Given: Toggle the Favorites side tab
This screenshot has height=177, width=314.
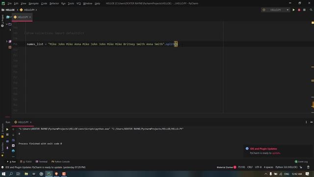Looking at the screenshot, I should click(x=2, y=149).
